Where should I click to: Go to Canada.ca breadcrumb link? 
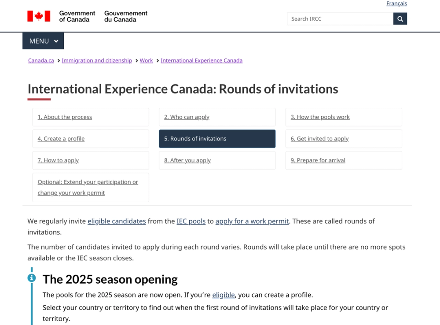[x=41, y=61]
